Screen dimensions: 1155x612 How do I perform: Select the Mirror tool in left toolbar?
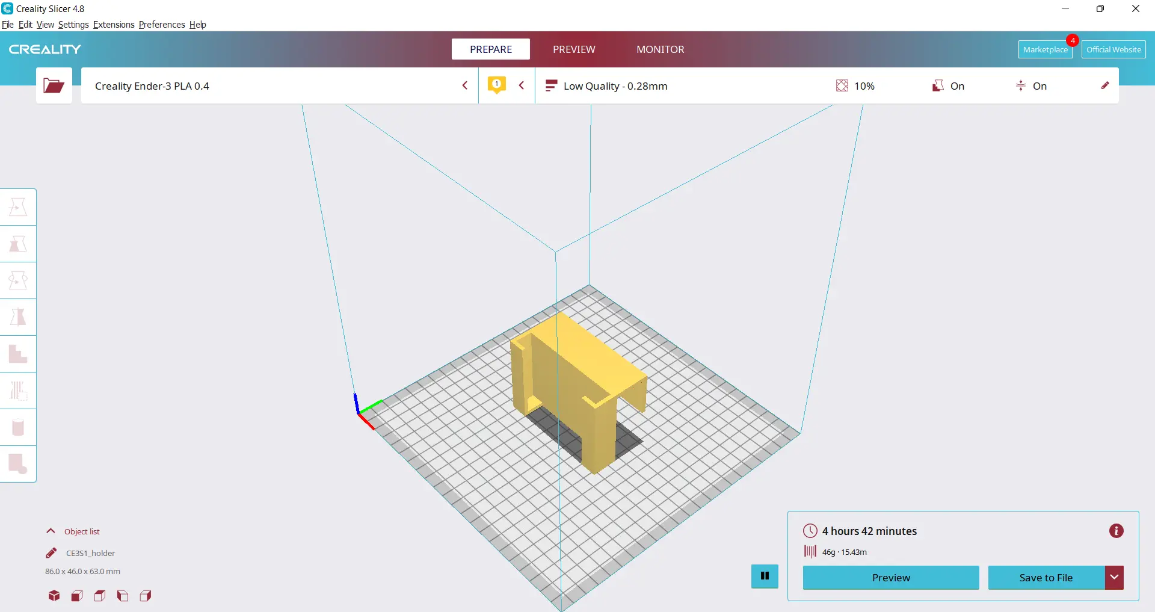coord(18,317)
